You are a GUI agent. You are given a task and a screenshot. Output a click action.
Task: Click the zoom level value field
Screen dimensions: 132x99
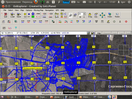click(x=80, y=14)
